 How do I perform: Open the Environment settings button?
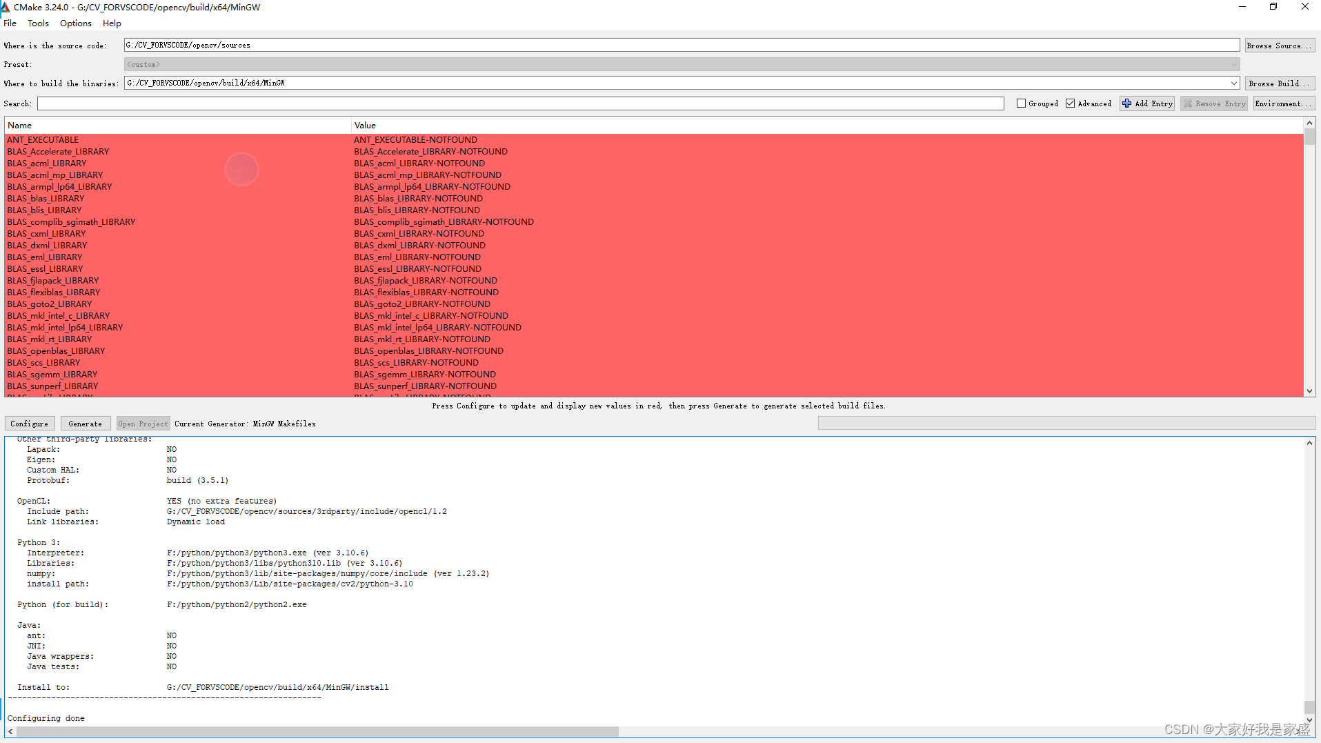1284,103
